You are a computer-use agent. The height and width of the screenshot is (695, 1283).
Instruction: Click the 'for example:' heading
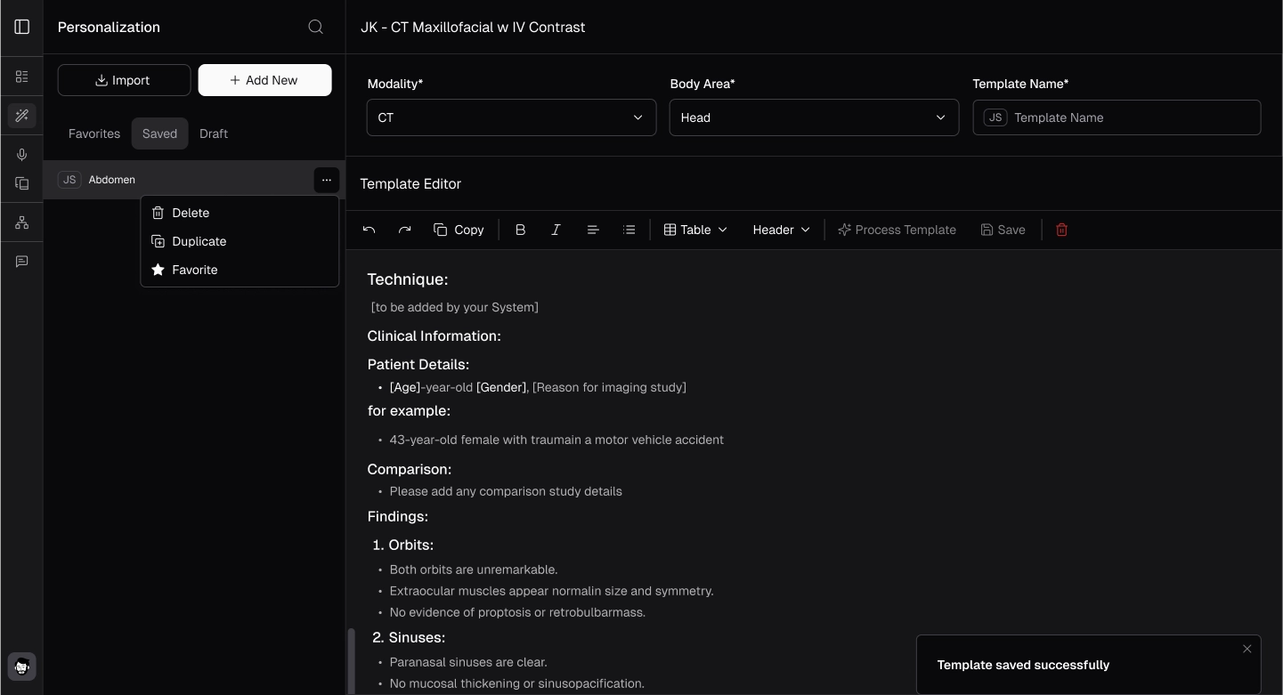pyautogui.click(x=410, y=411)
